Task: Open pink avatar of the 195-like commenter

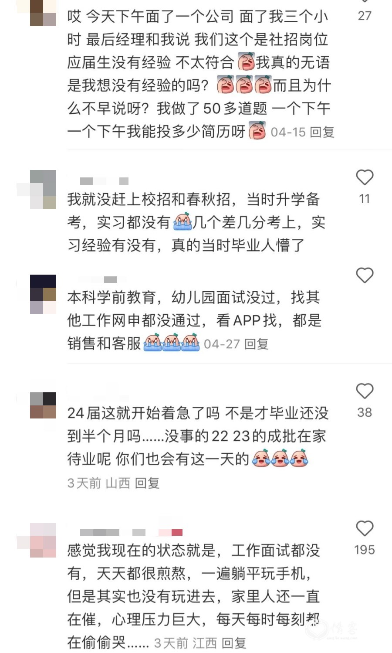Action: pyautogui.click(x=43, y=540)
